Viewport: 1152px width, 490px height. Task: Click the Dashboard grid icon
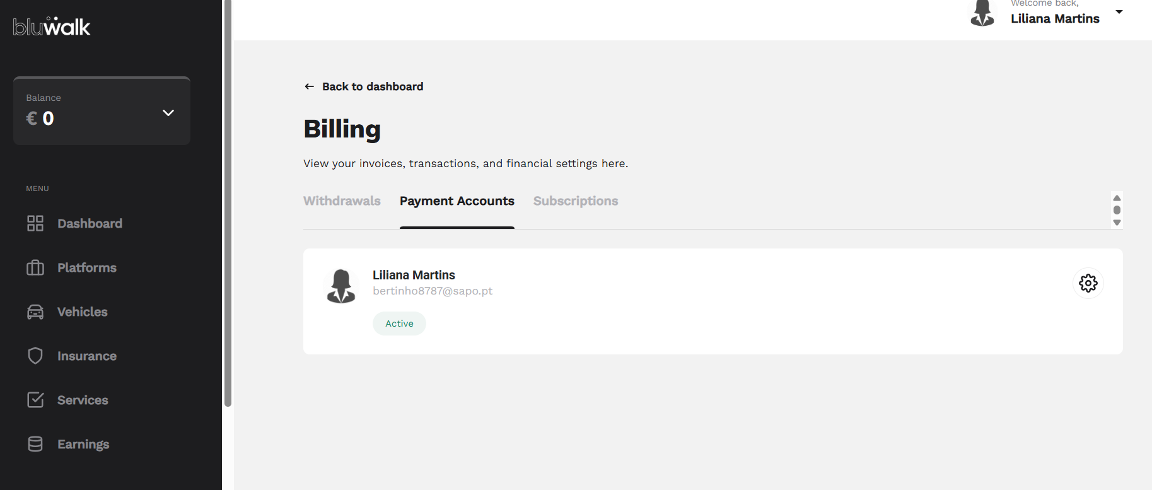point(35,223)
